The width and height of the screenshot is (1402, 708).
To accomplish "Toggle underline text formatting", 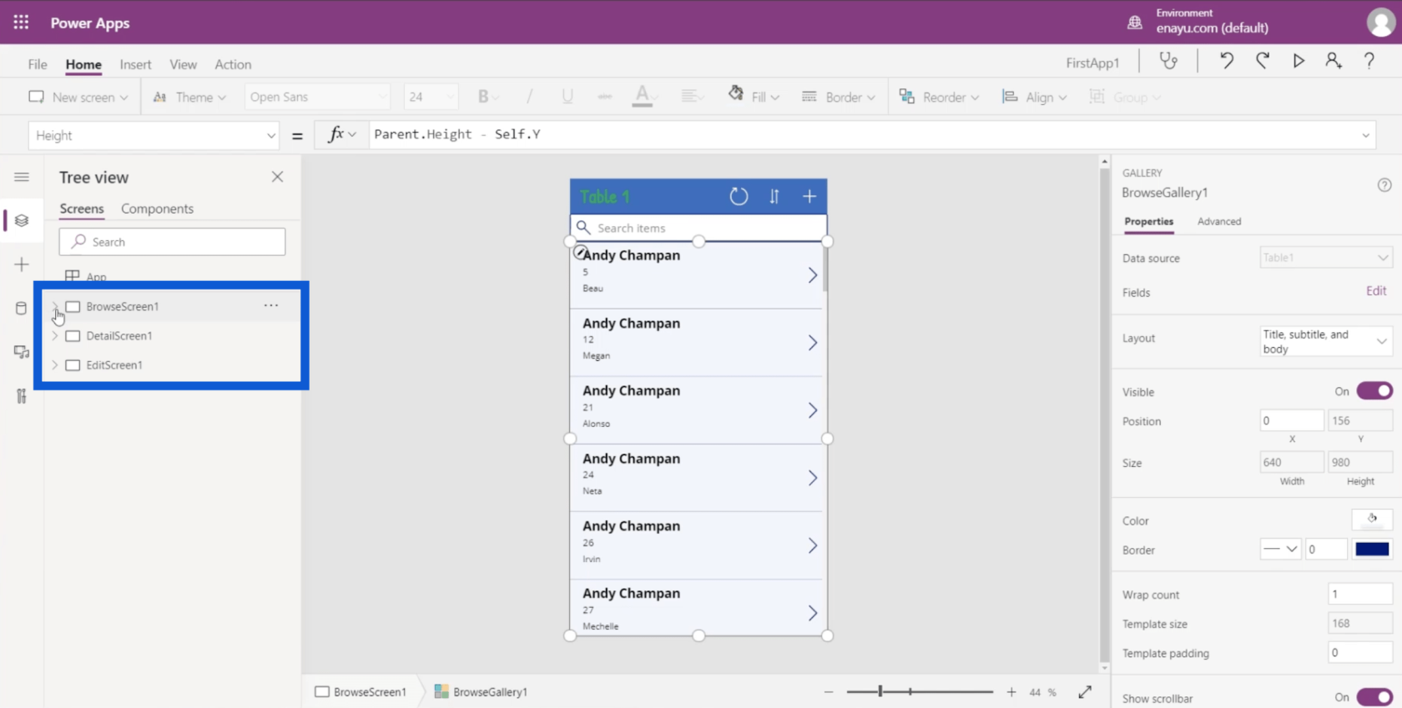I will pyautogui.click(x=567, y=97).
